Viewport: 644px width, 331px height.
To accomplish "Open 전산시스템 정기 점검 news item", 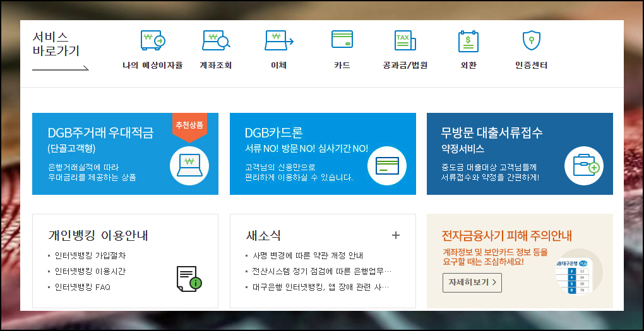I will pos(322,272).
